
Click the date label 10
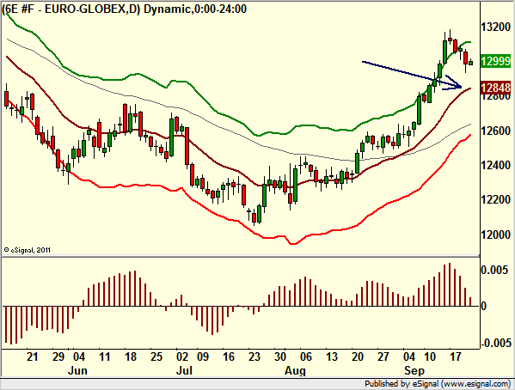(x=430, y=356)
